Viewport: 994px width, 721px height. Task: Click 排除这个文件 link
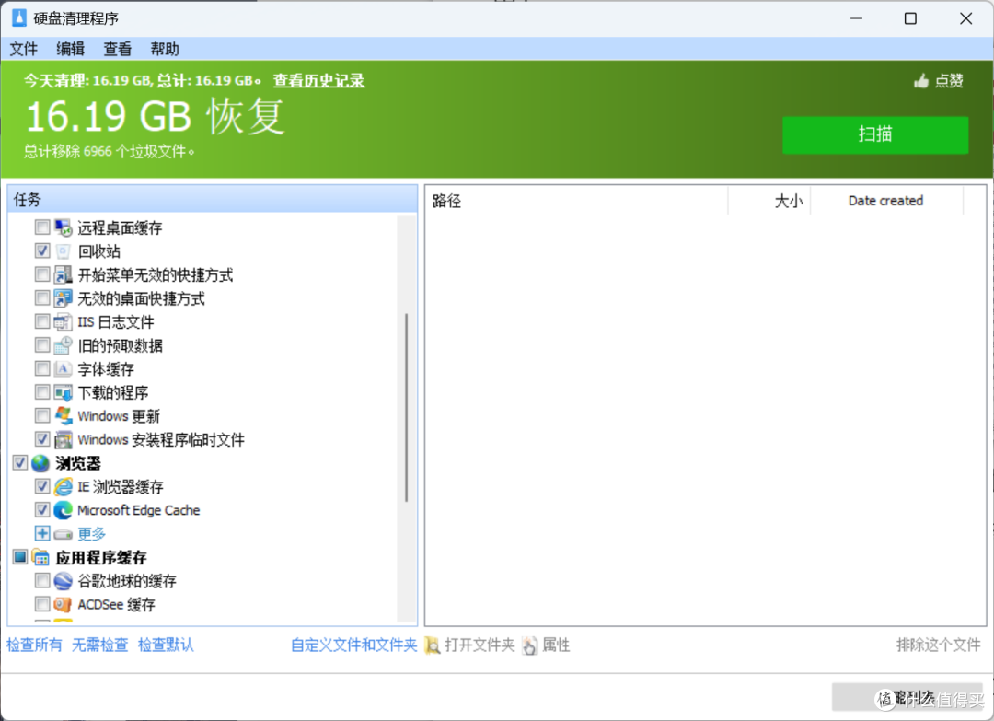(938, 645)
